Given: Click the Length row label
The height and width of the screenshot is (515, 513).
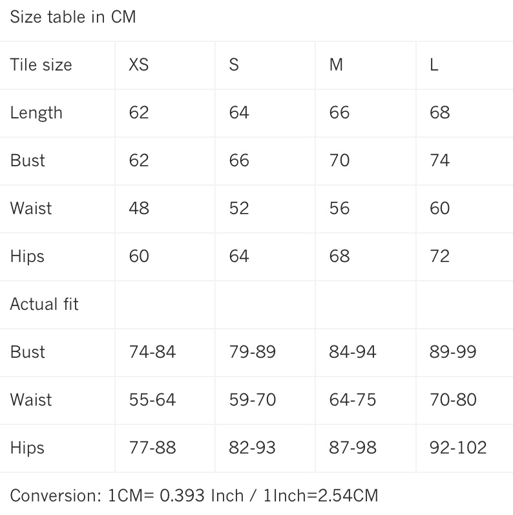Looking at the screenshot, I should click(36, 113).
